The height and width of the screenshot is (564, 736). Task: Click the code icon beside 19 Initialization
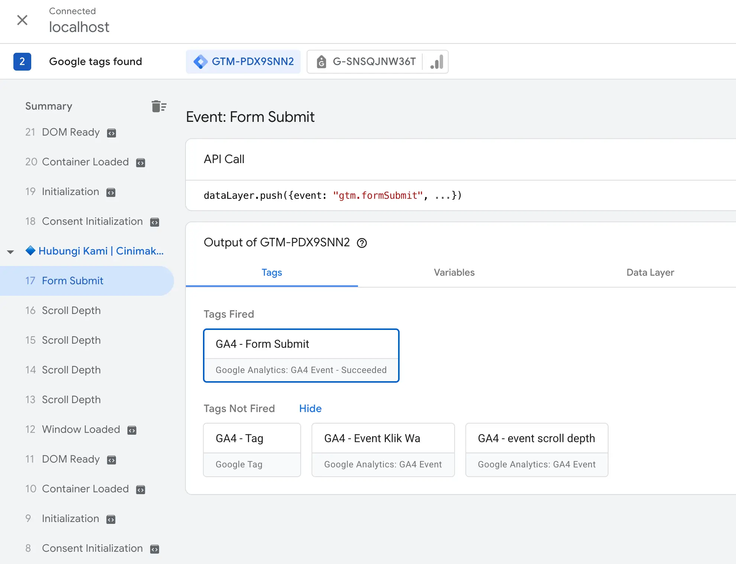point(111,192)
